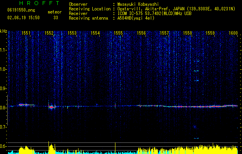The width and height of the screenshot is (242, 154).
Task: Click the kHz axis unit label
Action: tap(3, 31)
